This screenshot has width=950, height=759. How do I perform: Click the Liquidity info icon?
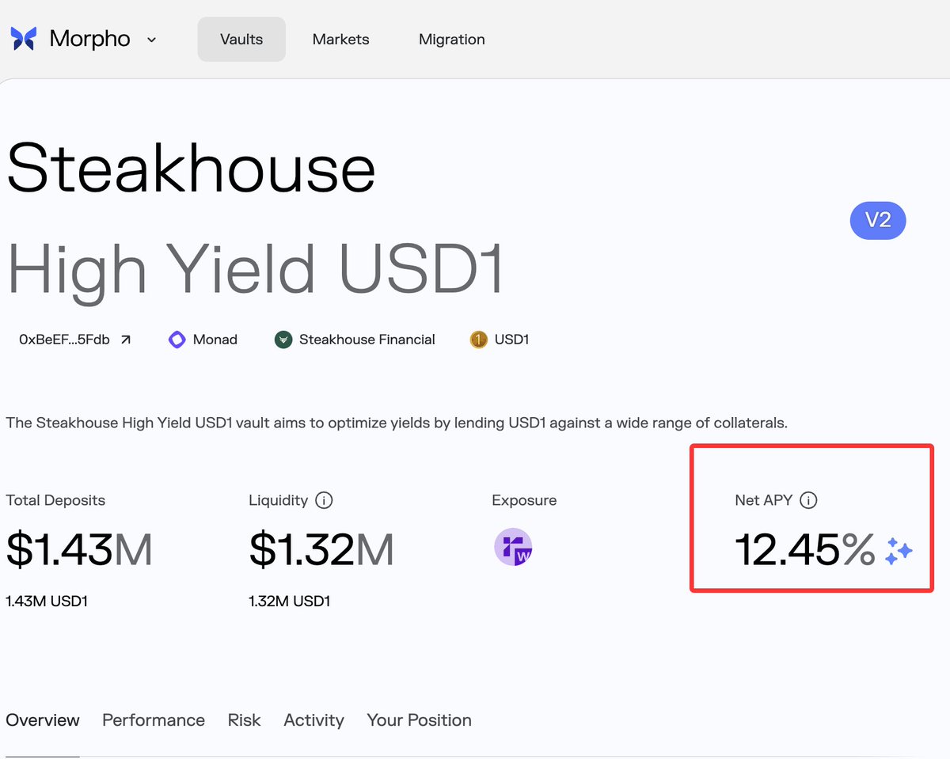coord(324,500)
